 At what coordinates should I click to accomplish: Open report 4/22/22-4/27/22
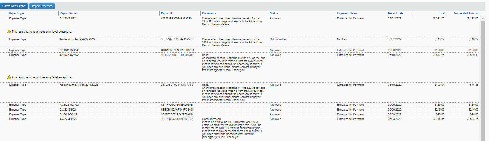pyautogui.click(x=69, y=105)
